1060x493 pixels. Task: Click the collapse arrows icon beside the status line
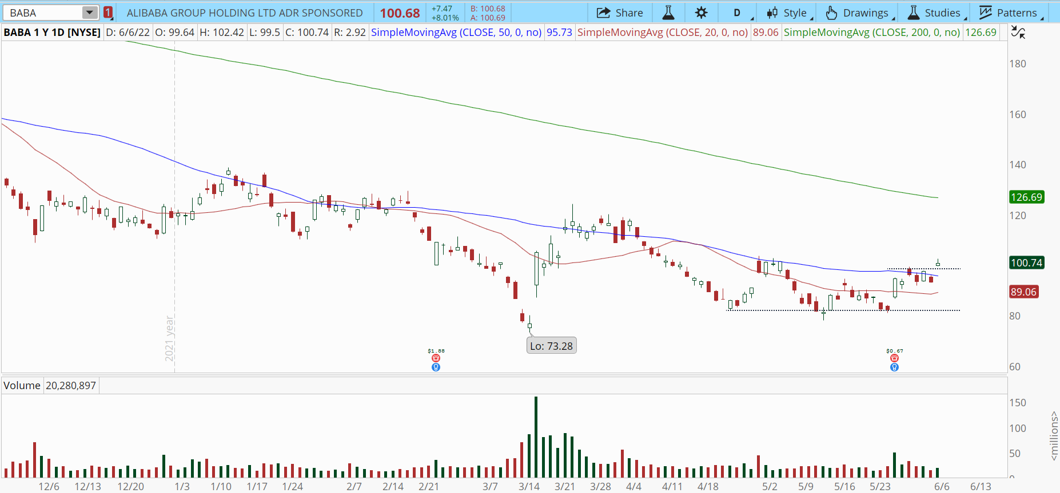(x=1018, y=33)
